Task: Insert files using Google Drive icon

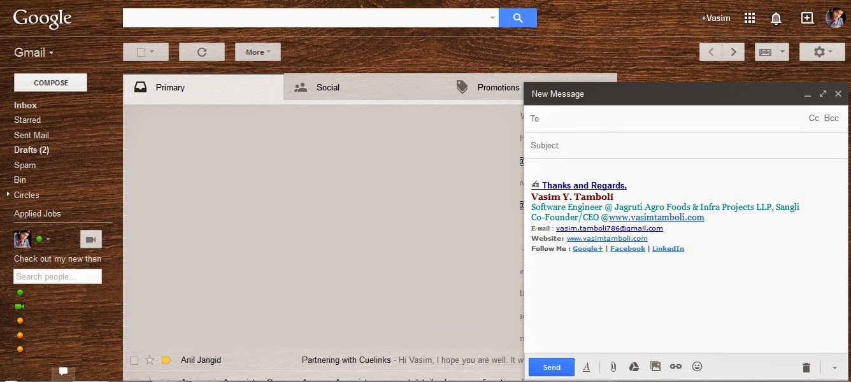Action: coord(634,367)
